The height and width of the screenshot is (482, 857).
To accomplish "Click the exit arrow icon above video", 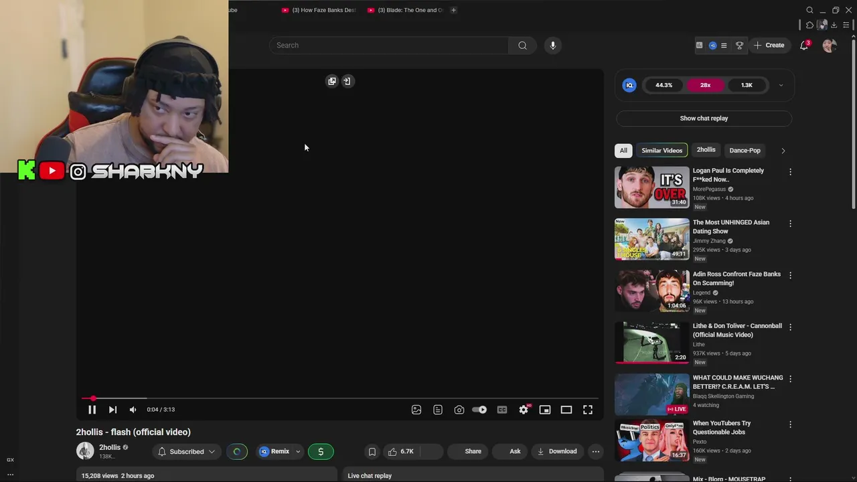I will [x=347, y=81].
